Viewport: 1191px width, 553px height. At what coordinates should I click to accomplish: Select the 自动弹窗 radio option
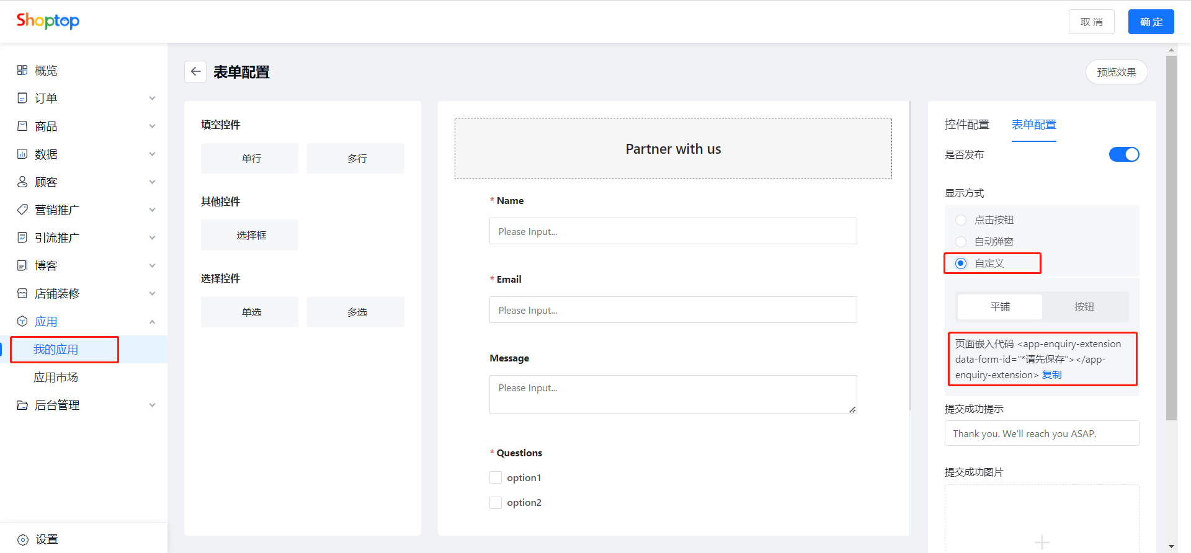(x=961, y=242)
